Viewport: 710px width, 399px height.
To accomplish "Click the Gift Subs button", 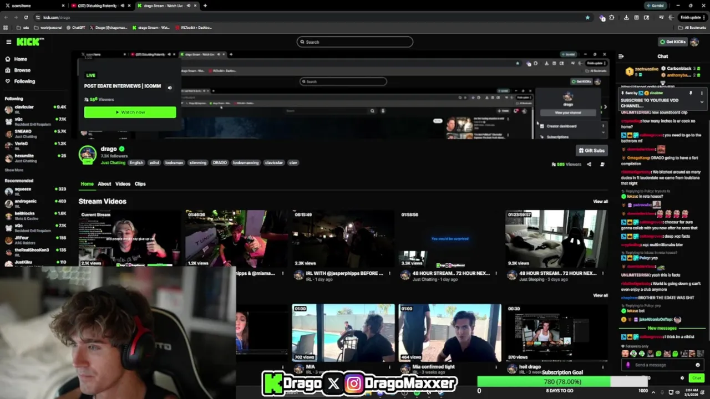I will [x=591, y=151].
